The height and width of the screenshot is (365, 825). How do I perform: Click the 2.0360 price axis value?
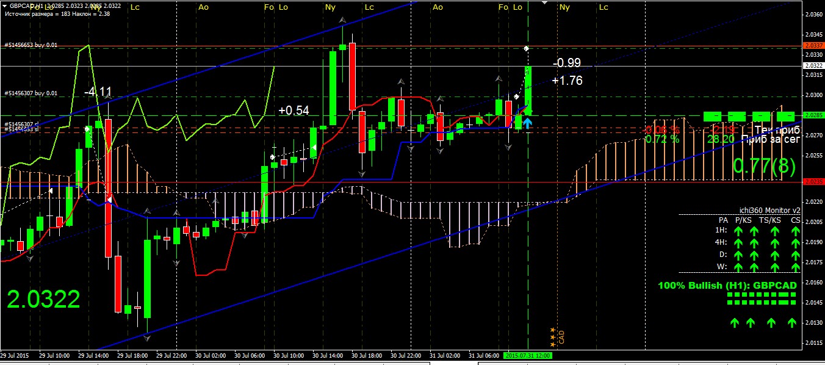coord(813,15)
